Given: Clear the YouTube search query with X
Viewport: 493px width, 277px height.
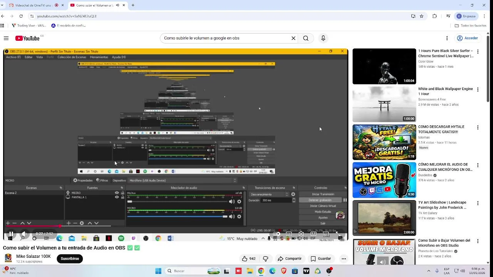Looking at the screenshot, I should (293, 38).
